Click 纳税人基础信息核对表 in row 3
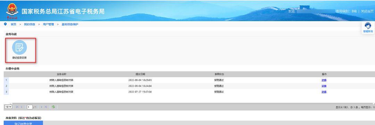375x125 pixels. pyautogui.click(x=61, y=92)
